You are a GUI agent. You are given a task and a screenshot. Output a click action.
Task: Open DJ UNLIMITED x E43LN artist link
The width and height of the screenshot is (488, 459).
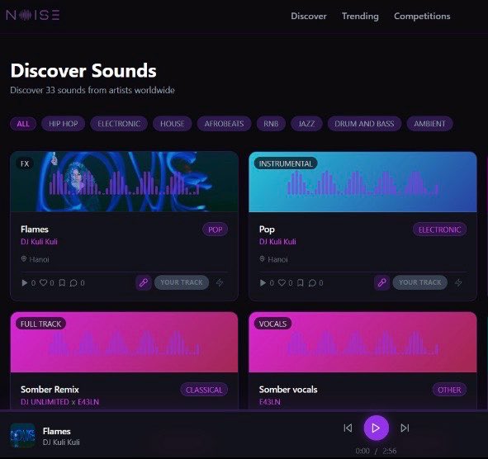59,402
